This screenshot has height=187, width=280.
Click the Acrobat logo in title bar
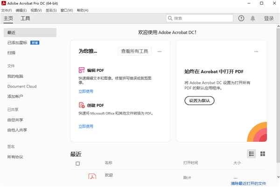[4, 3]
